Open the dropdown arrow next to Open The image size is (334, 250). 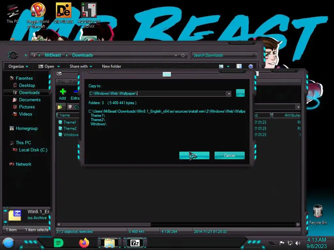tap(58, 66)
